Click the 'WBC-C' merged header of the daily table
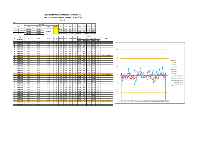Viewport: 204px width, 158px height. tap(89, 37)
